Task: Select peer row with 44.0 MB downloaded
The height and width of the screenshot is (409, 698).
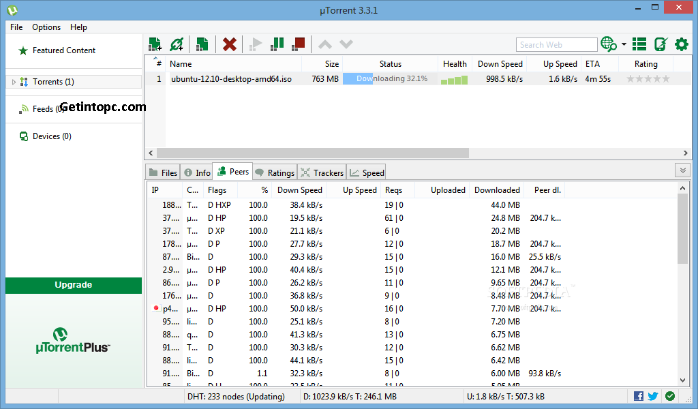Action: 412,205
